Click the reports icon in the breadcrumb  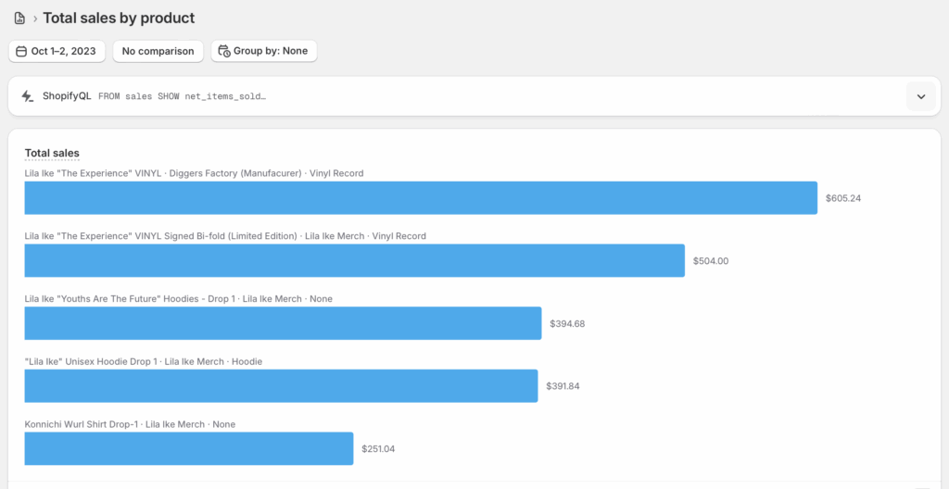(x=19, y=19)
